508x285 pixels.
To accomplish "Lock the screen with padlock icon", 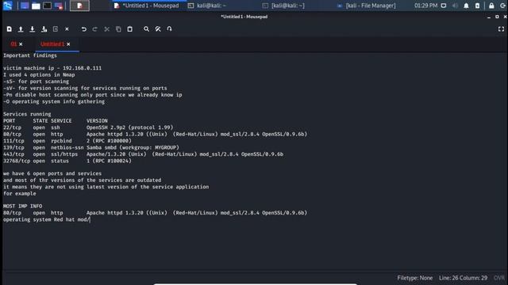I will pyautogui.click(x=491, y=6).
